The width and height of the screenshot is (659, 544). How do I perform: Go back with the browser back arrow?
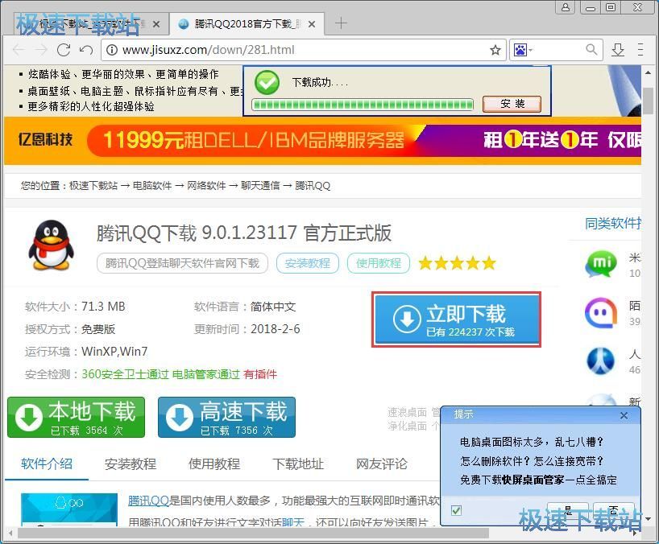19,50
